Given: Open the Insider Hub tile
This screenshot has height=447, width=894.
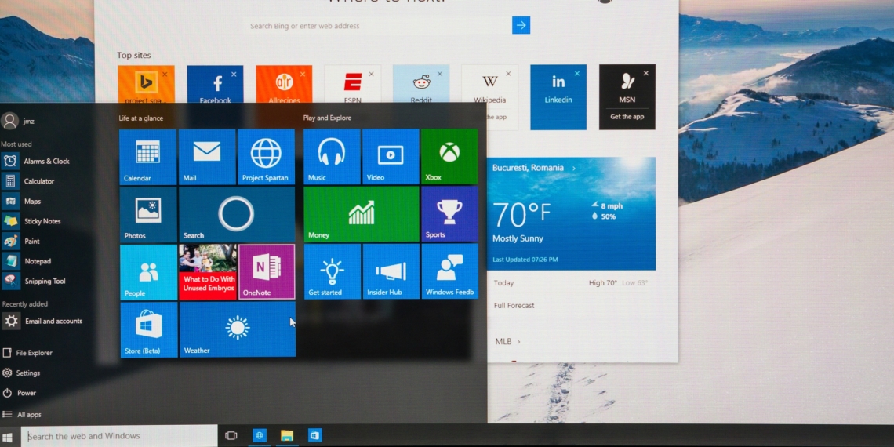Looking at the screenshot, I should 391,271.
